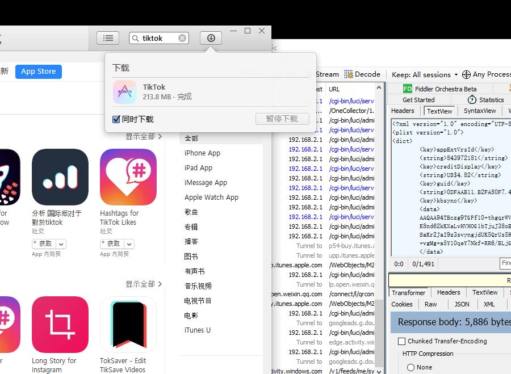This screenshot has height=374, width=511.
Task: Open the 获取 dropdown under 分析 国际版对于tiktok
Action: point(60,243)
